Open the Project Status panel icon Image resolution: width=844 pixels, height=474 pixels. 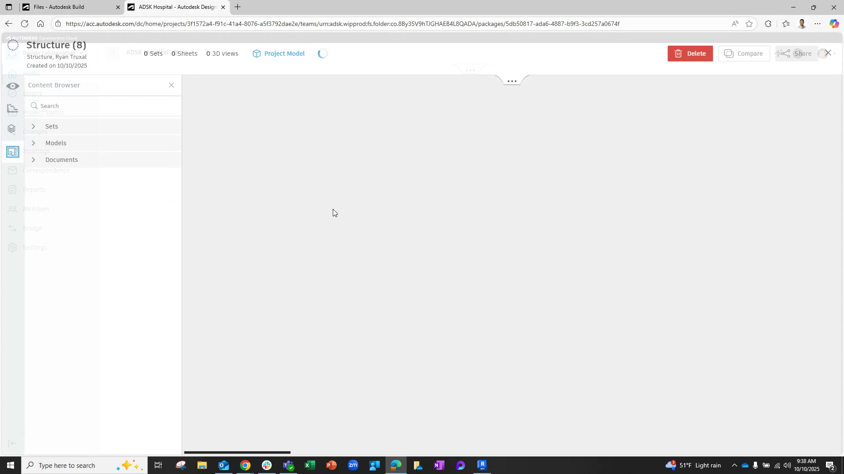tap(13, 109)
